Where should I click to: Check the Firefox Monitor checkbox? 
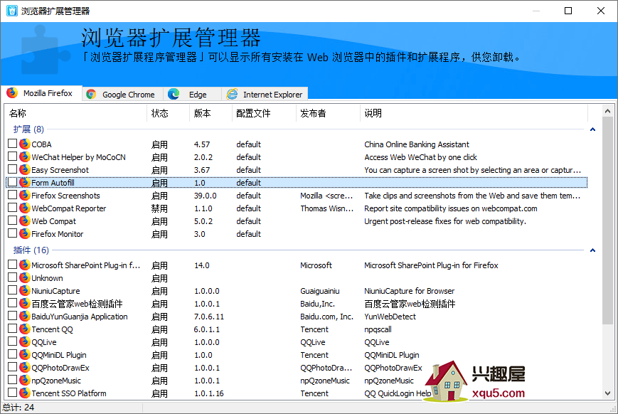coord(12,233)
